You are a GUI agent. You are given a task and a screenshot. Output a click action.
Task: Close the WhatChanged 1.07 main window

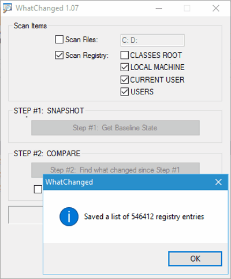point(216,8)
